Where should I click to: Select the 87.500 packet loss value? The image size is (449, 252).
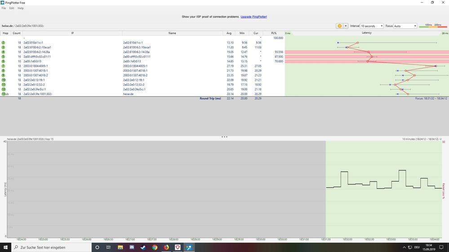point(278,56)
